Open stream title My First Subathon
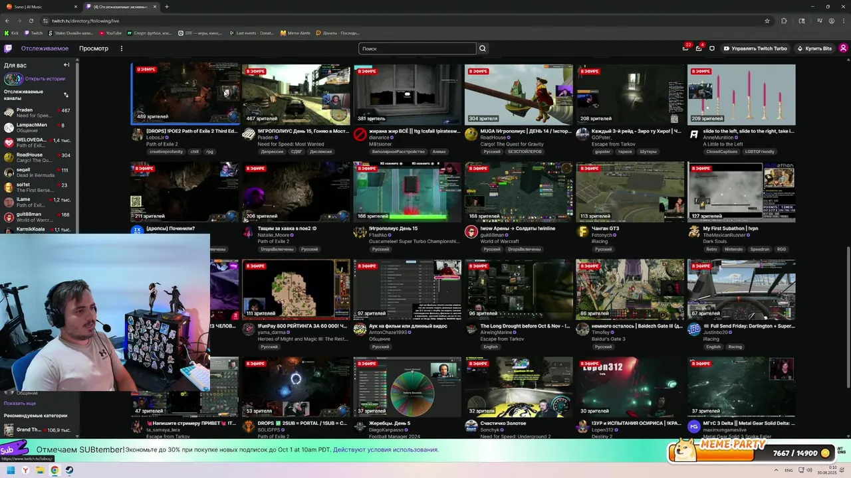This screenshot has width=851, height=478. tap(731, 228)
